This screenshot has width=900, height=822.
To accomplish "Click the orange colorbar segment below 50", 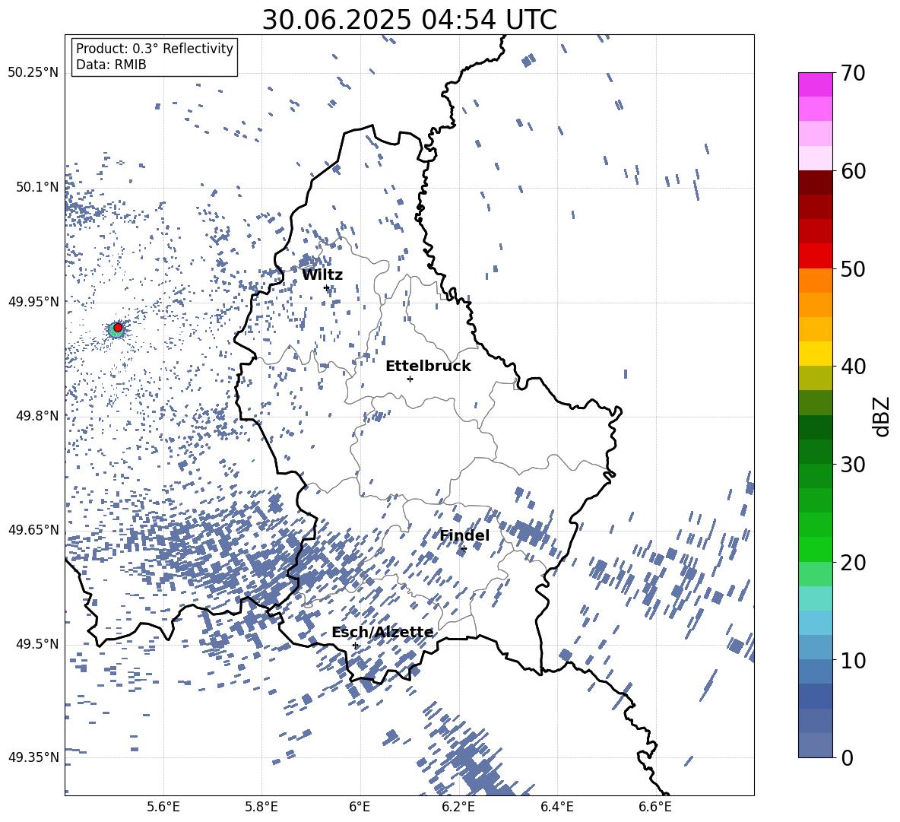I will tap(815, 281).
